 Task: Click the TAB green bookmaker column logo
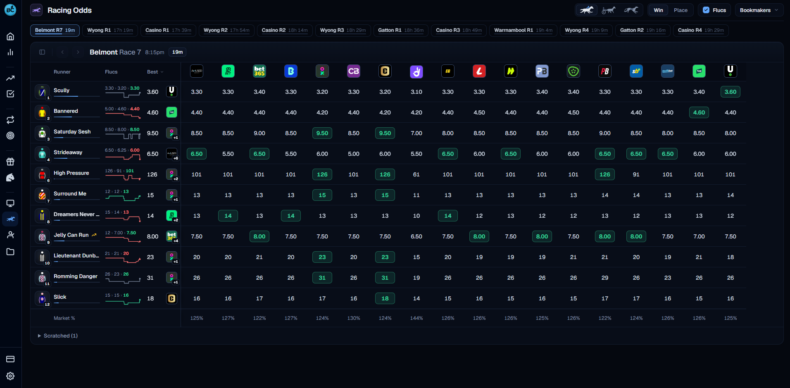coord(699,71)
